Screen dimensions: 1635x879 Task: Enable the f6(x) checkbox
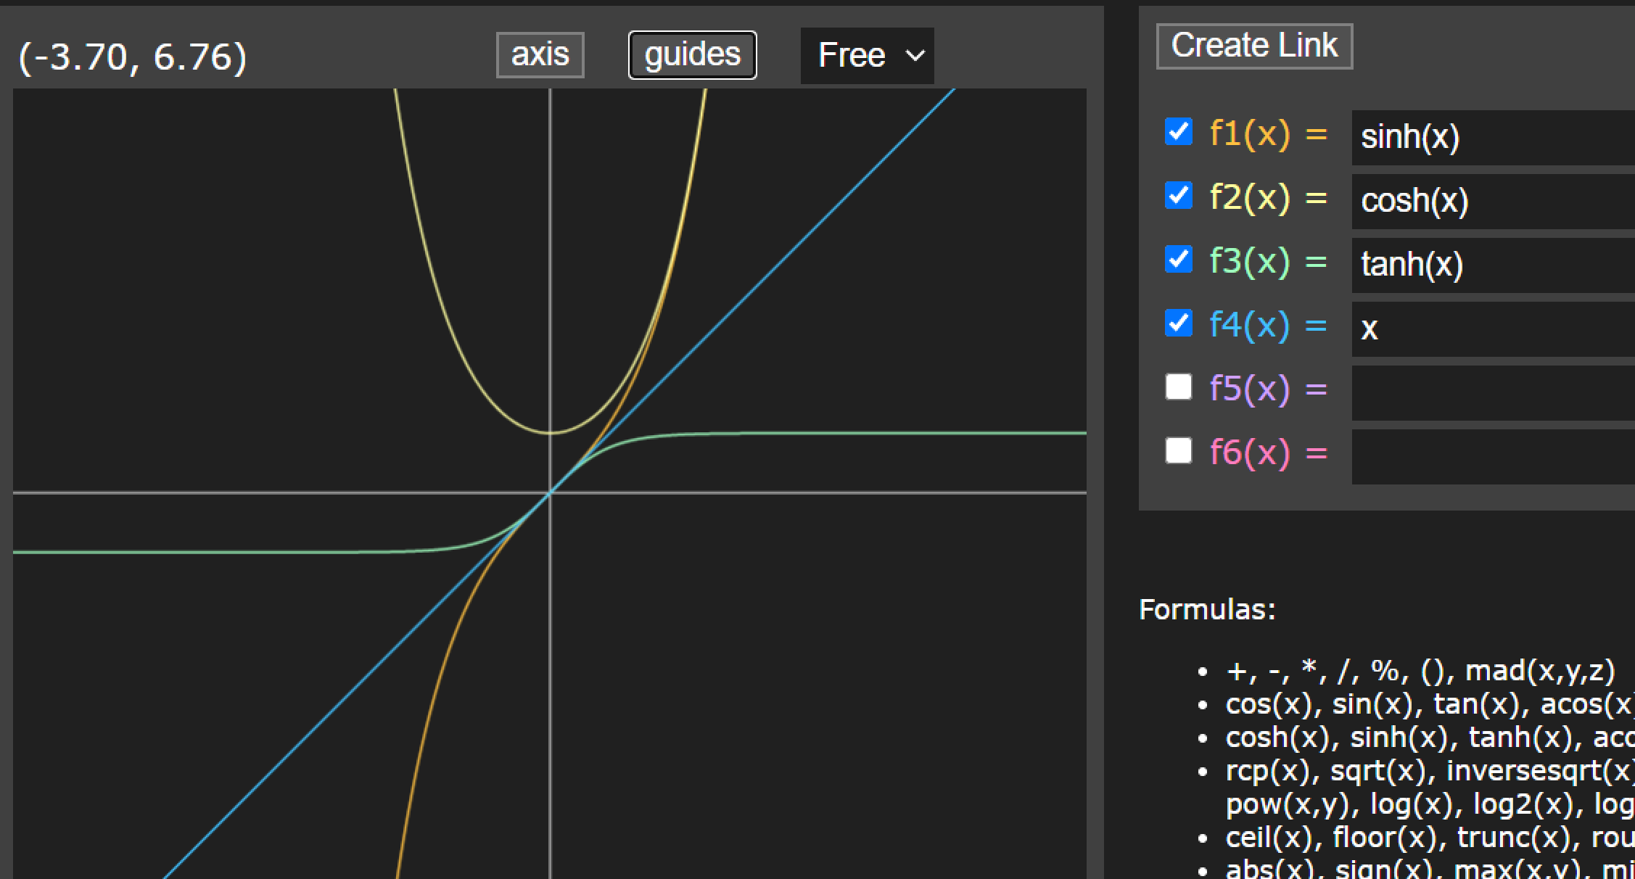[1178, 450]
